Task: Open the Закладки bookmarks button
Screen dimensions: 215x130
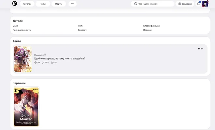Action: [185, 4]
